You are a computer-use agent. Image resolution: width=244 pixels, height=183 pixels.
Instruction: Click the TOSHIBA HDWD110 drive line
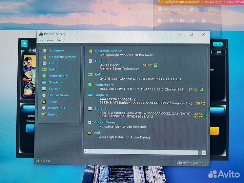pos(126,117)
